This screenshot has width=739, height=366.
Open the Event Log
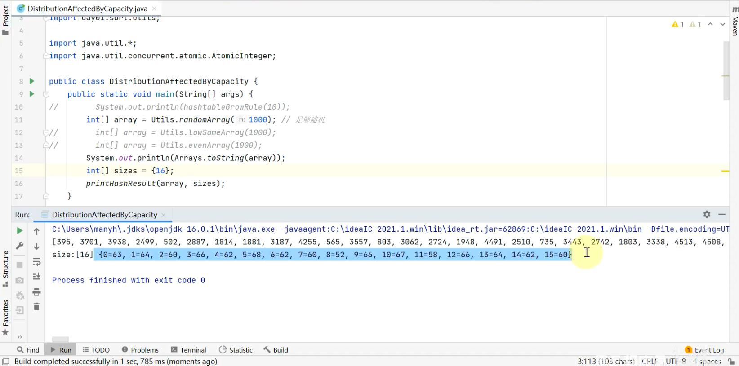(x=704, y=350)
